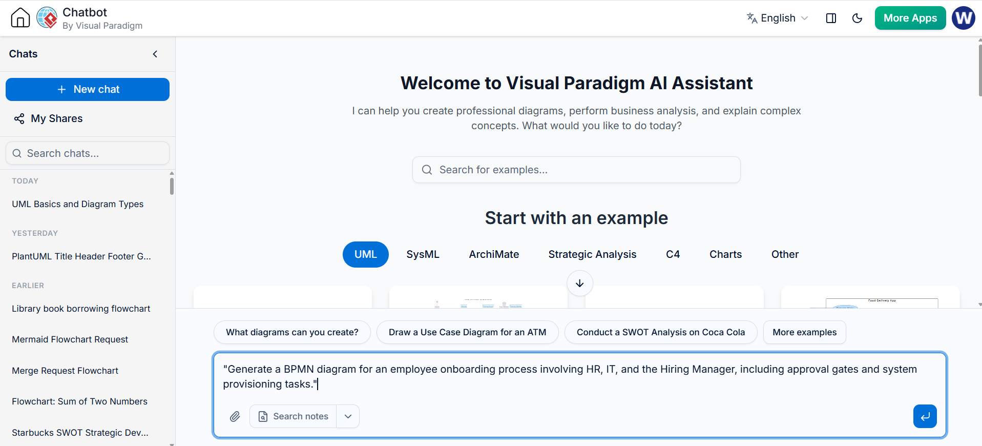Click More examples button

point(804,332)
